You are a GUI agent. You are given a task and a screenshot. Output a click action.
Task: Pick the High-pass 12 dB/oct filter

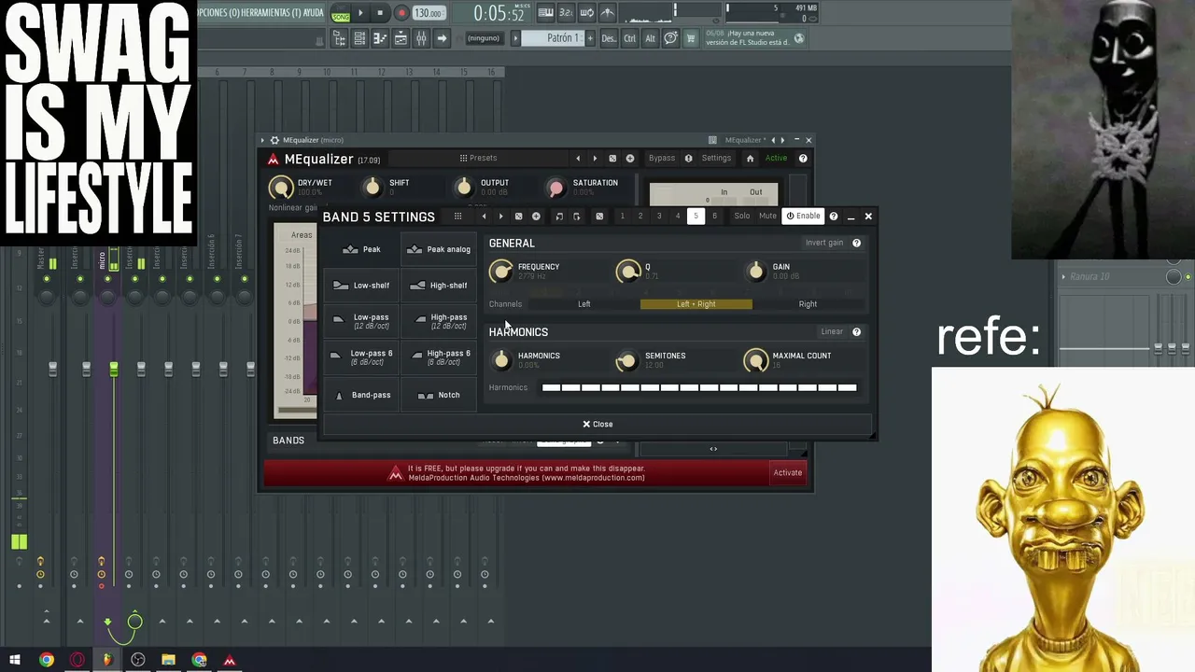click(439, 321)
